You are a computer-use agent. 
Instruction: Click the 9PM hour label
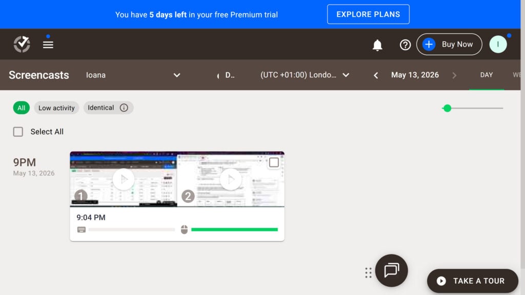coord(25,162)
